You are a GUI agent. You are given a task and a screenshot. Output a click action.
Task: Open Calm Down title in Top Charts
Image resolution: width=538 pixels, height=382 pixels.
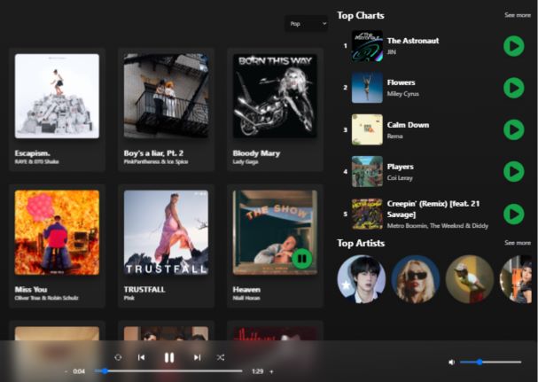tap(408, 125)
